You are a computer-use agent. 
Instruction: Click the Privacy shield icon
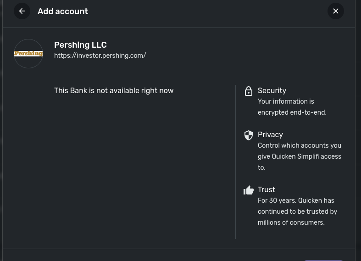pyautogui.click(x=249, y=135)
